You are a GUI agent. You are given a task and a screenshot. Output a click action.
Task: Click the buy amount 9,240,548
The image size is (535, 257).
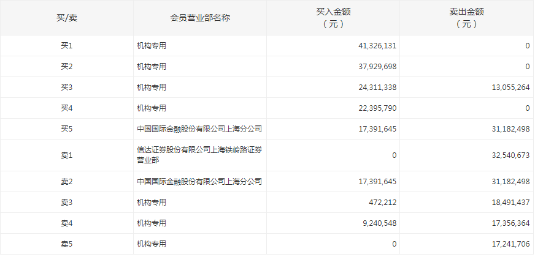pos(379,223)
